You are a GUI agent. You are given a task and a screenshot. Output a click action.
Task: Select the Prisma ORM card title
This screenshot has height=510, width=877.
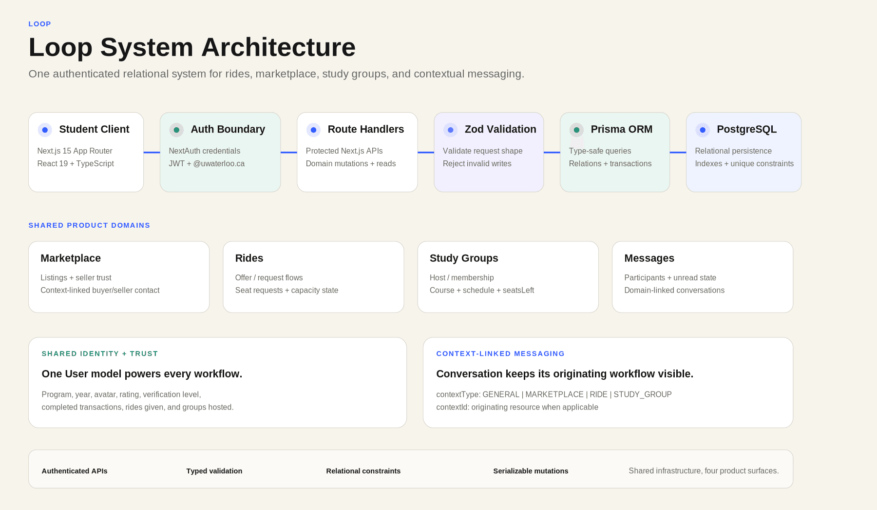click(x=622, y=129)
